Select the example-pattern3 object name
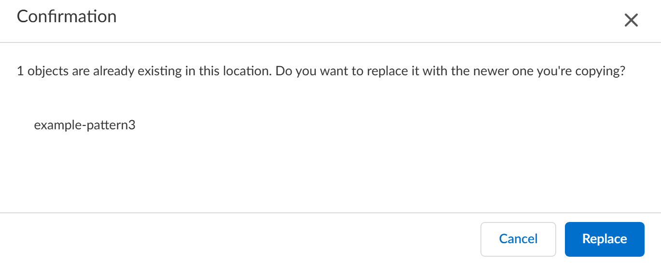The image size is (661, 263). [x=84, y=125]
